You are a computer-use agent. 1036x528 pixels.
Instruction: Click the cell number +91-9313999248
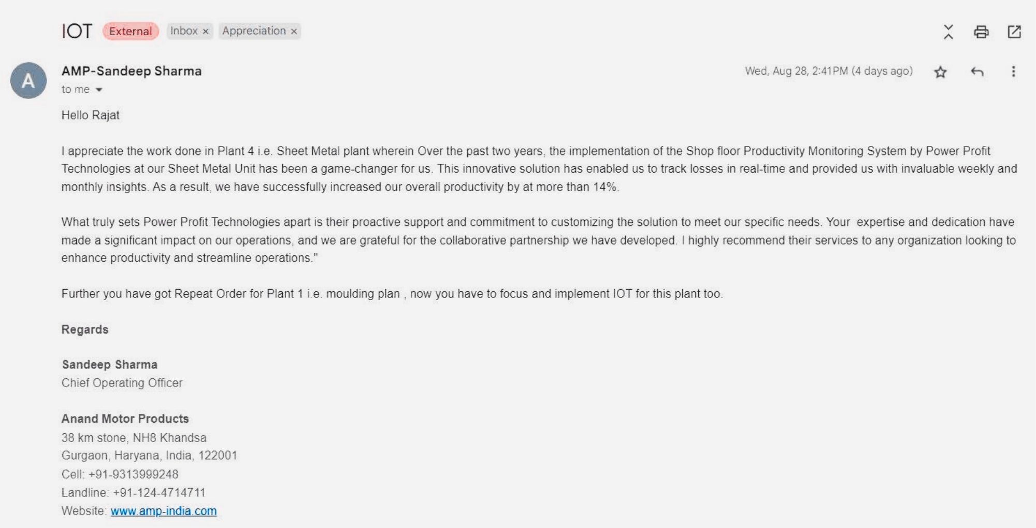pos(133,474)
